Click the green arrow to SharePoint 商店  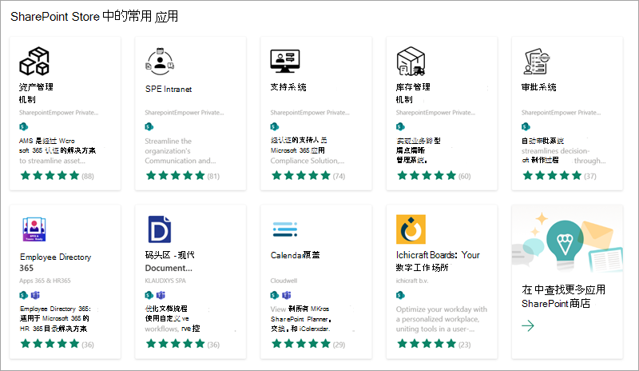click(x=528, y=325)
